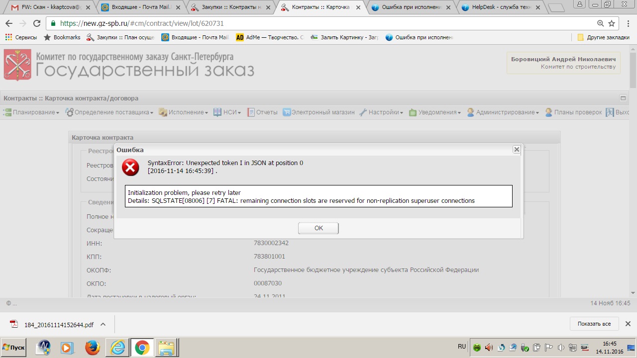
Task: Open the Администрирование dropdown
Action: [x=503, y=112]
